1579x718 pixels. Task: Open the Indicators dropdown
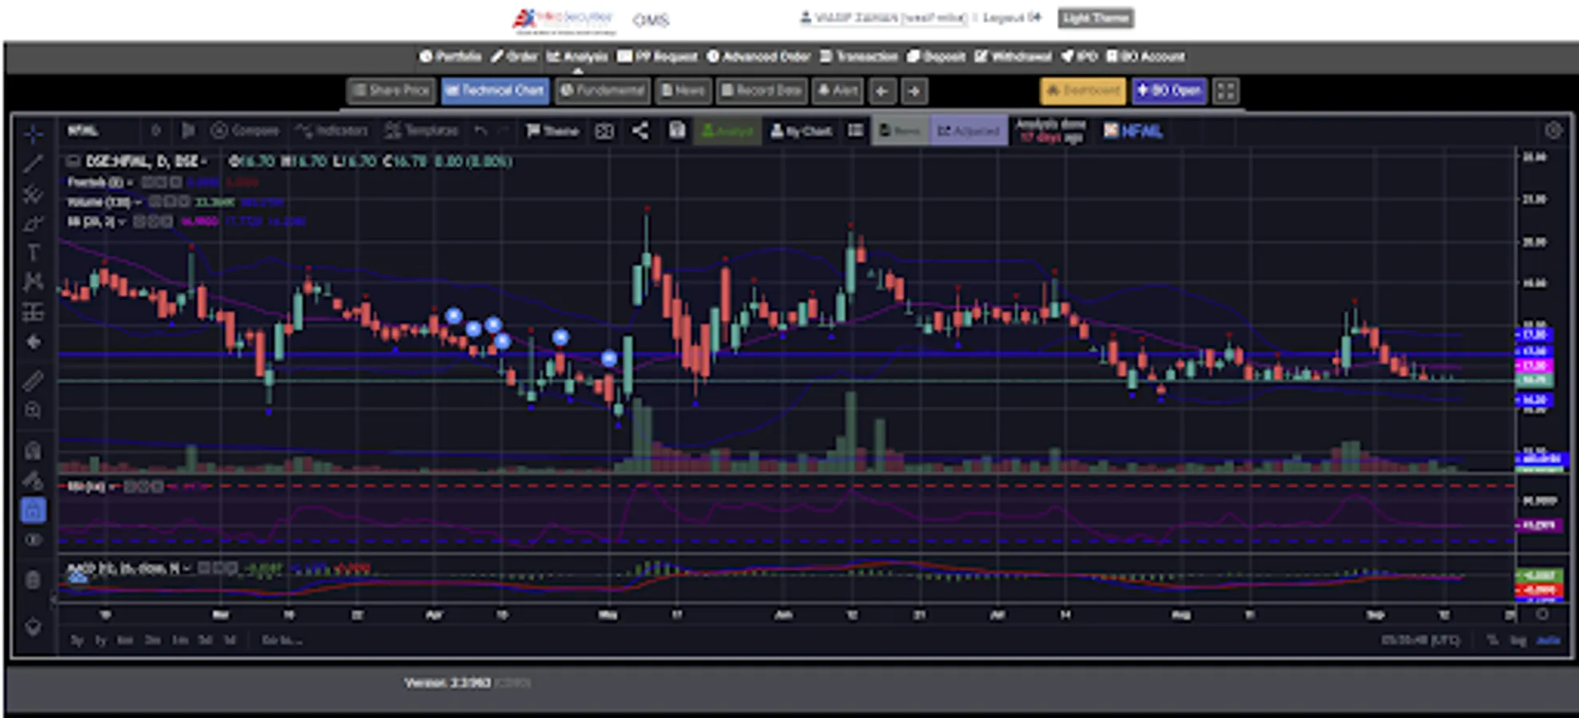click(332, 131)
